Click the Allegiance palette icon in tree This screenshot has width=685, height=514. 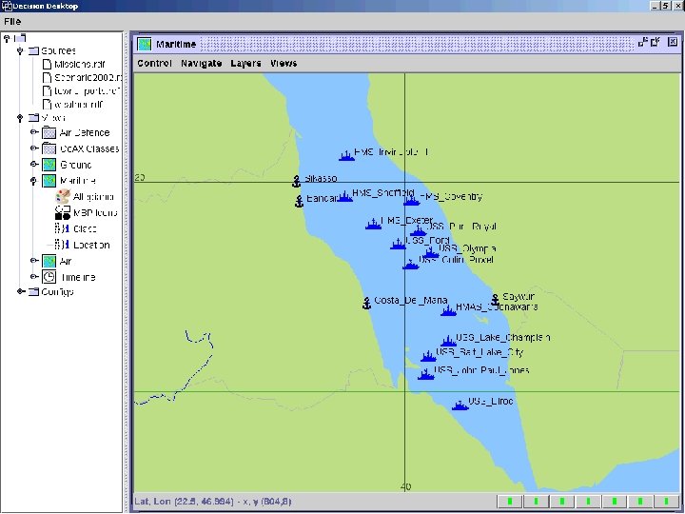coord(63,197)
